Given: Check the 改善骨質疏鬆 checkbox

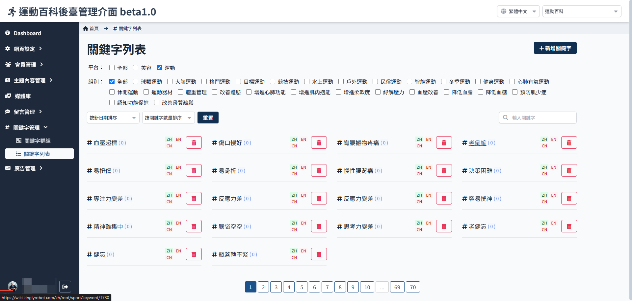Looking at the screenshot, I should (x=157, y=102).
